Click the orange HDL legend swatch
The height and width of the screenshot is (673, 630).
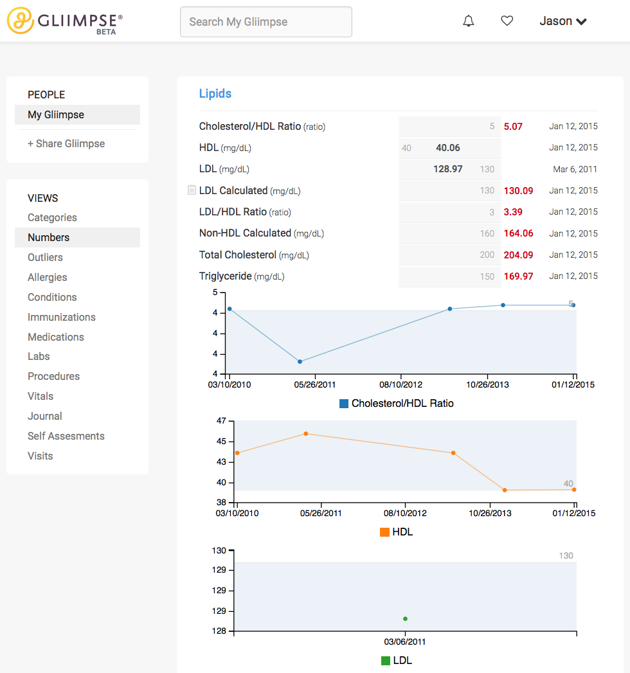click(384, 532)
